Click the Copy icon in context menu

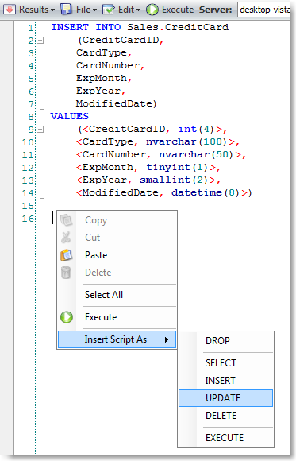tap(67, 220)
